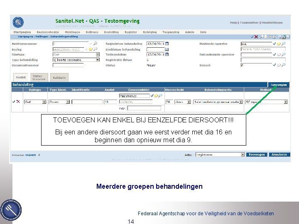Viewport: 299px width, 224px height.
Task: Validate Behandelende operator with the checkmark icon
Action: pos(274,54)
